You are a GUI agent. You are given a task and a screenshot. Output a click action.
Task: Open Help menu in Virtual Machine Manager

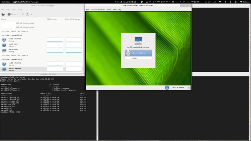tap(20, 10)
